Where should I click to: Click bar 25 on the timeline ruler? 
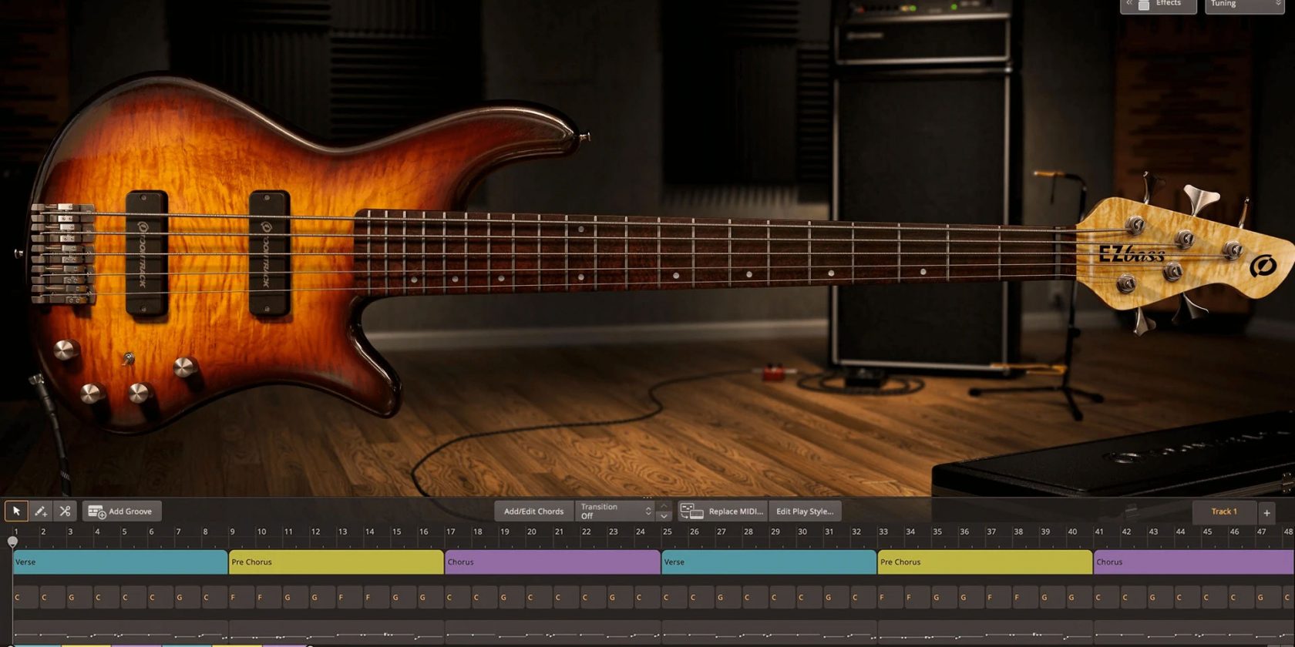click(x=667, y=531)
